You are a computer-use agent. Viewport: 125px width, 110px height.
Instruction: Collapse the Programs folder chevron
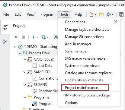[25, 97]
